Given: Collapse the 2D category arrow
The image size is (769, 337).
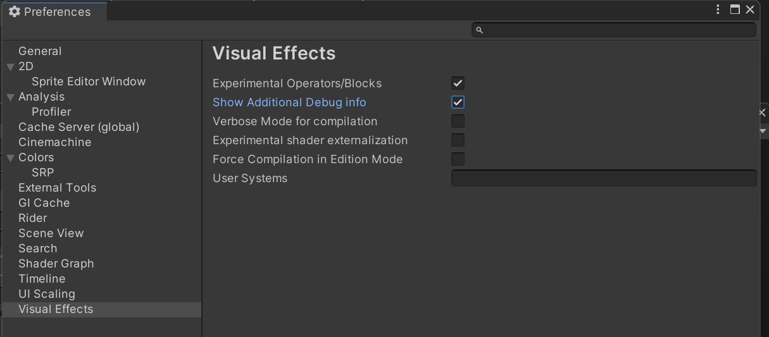Looking at the screenshot, I should coord(10,67).
